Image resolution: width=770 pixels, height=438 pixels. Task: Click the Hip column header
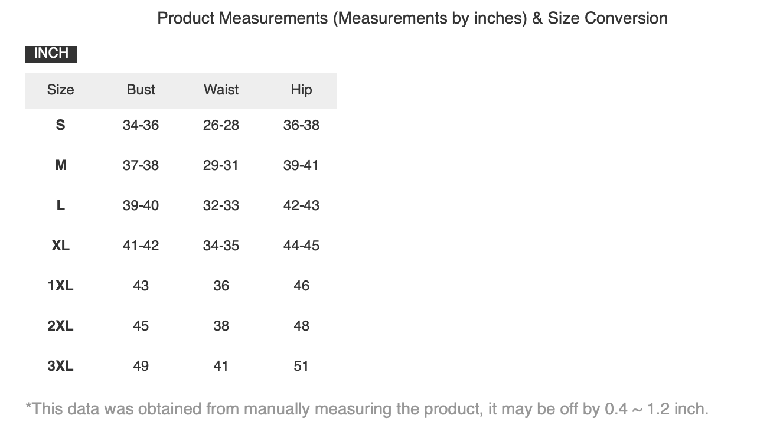[301, 90]
